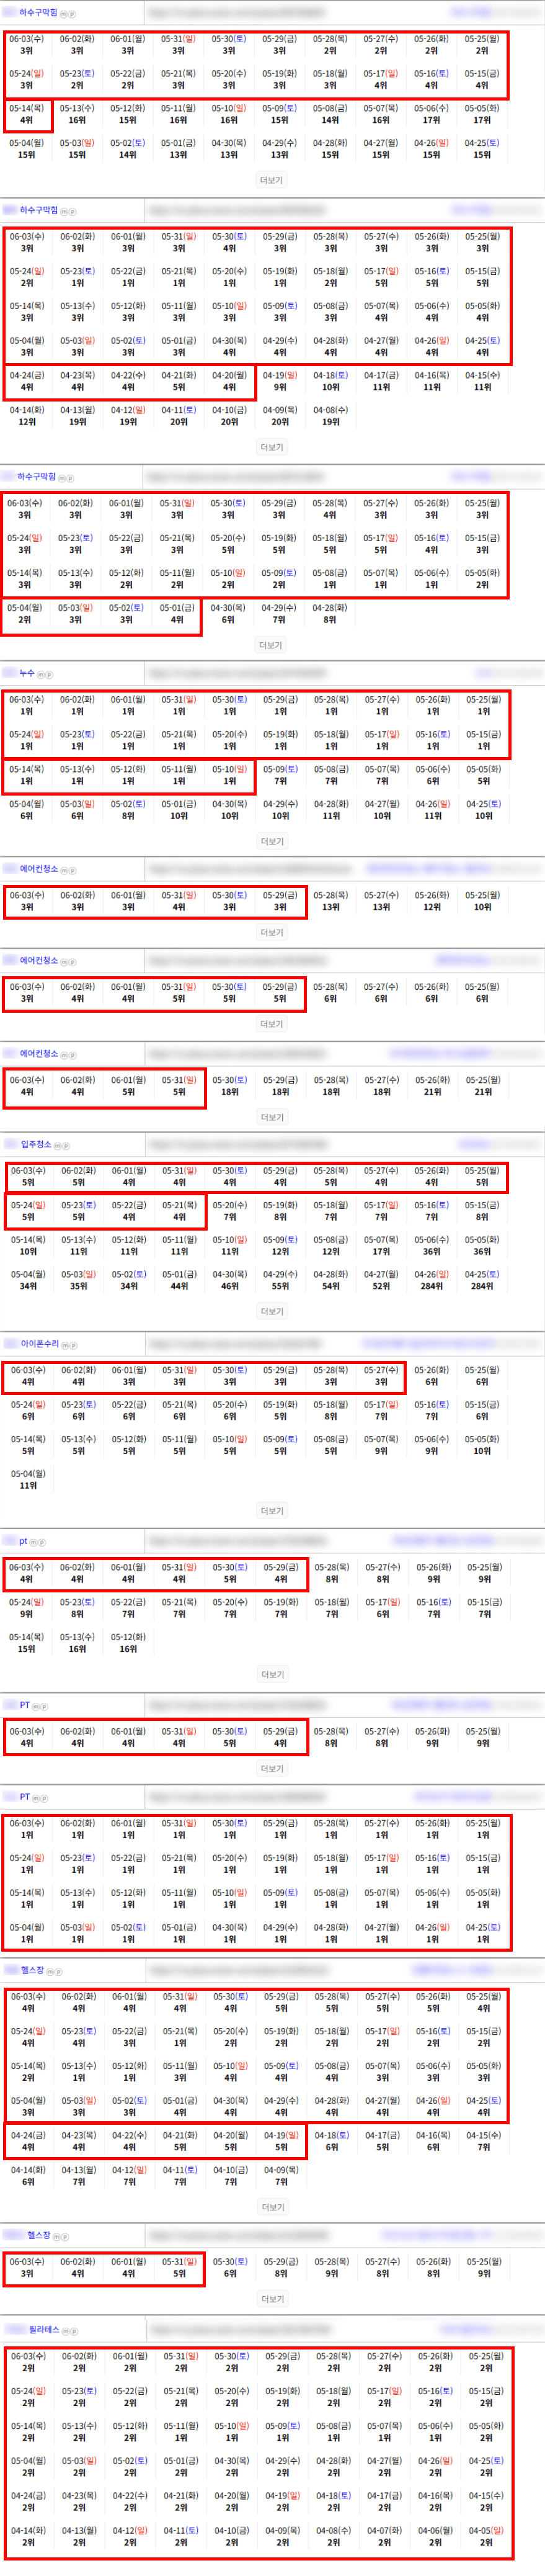The image size is (545, 2576).
Task: Select the 05-02(토) 8위 cell in 누수
Action: point(128,810)
